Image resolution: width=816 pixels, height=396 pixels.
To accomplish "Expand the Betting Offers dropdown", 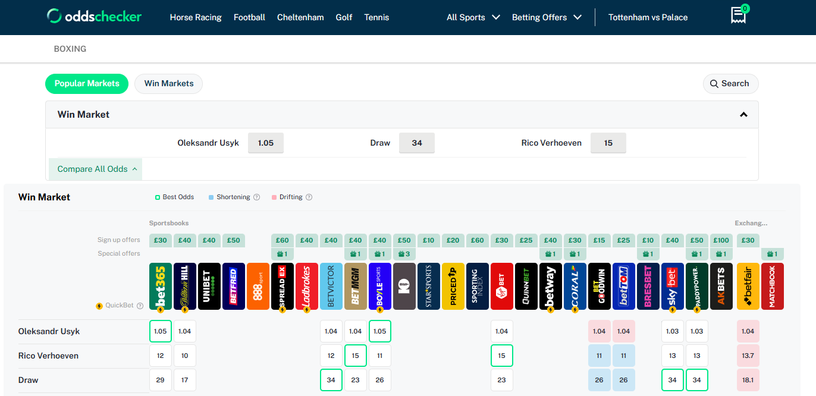I will point(546,17).
